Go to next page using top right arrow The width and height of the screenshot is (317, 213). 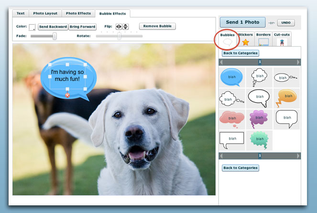tap(298, 62)
